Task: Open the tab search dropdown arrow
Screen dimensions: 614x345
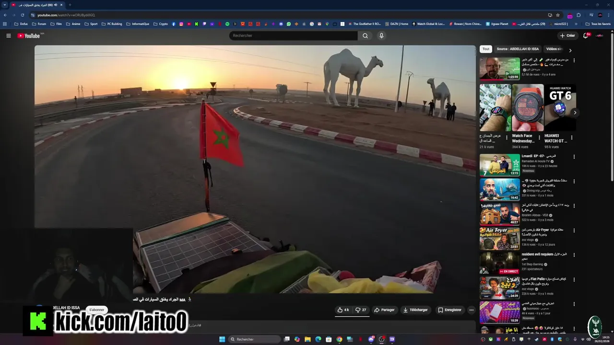Action: tap(4, 5)
